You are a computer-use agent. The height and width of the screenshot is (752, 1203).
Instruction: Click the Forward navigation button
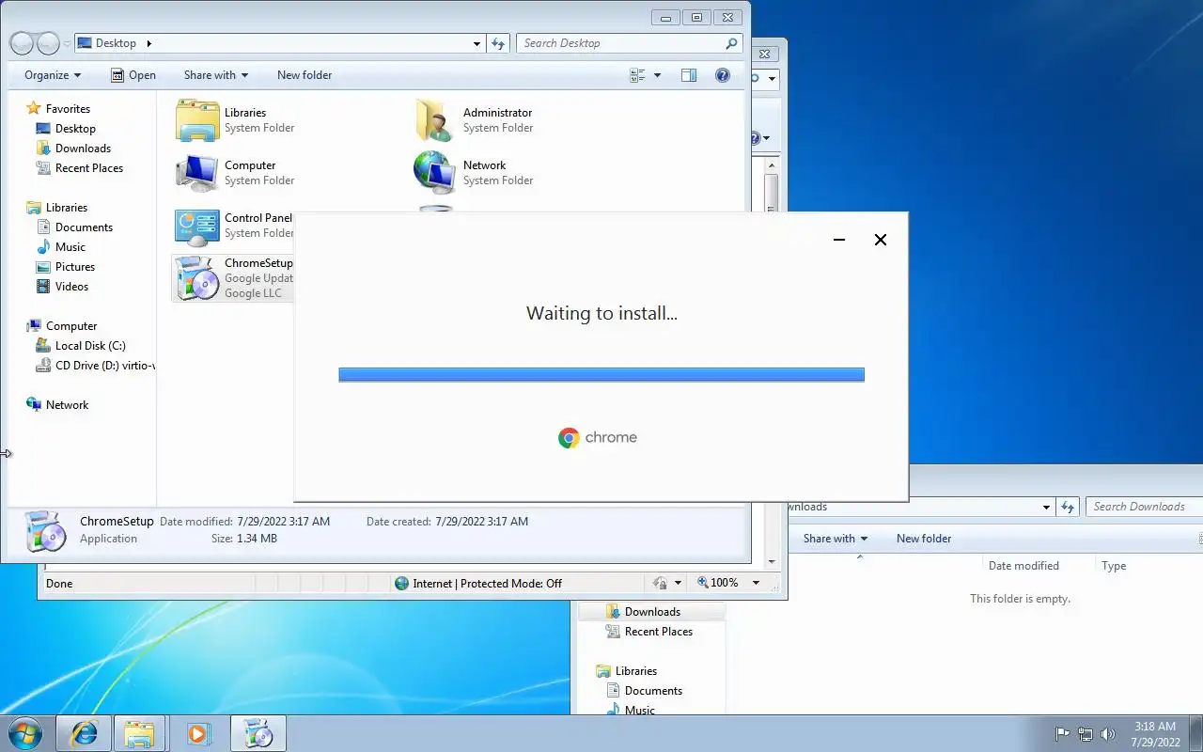point(48,43)
